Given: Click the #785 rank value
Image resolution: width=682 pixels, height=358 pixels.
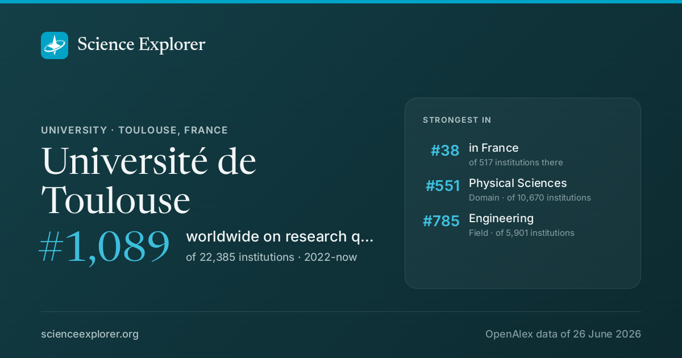Looking at the screenshot, I should [x=441, y=221].
